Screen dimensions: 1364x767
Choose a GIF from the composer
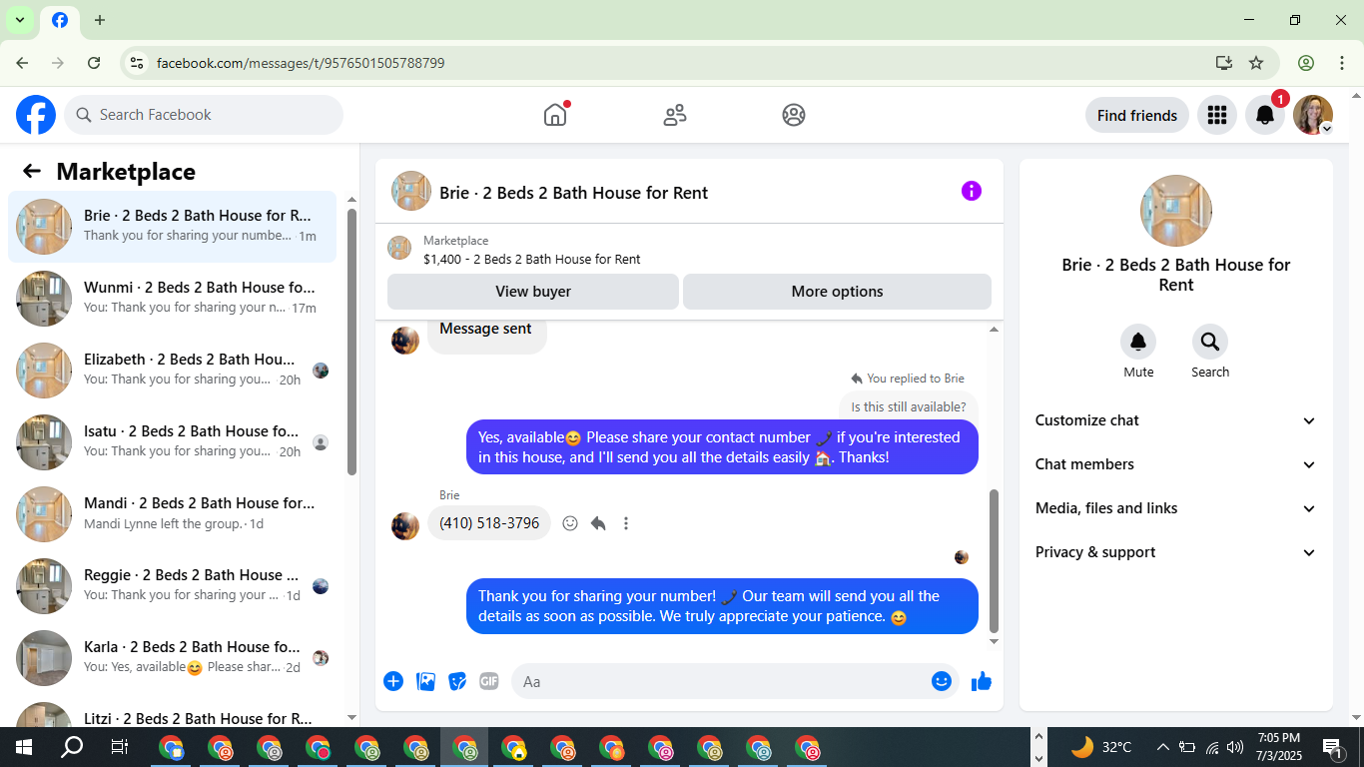[x=489, y=681]
